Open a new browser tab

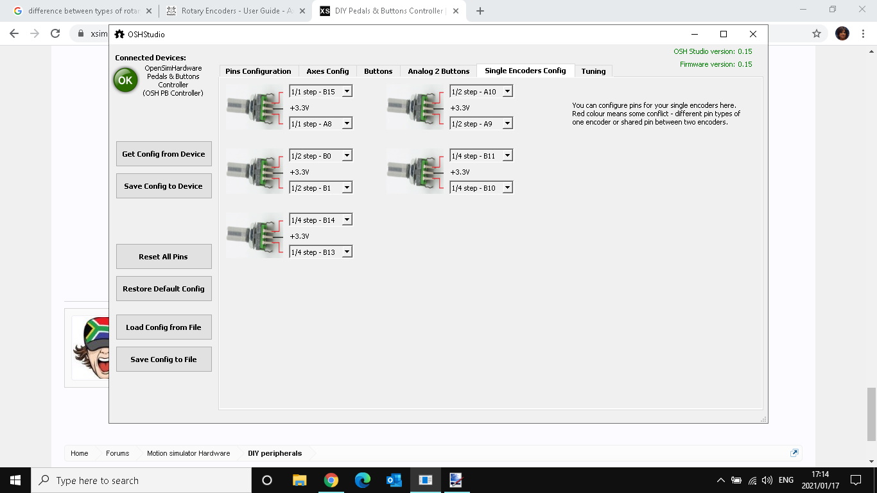coord(480,11)
